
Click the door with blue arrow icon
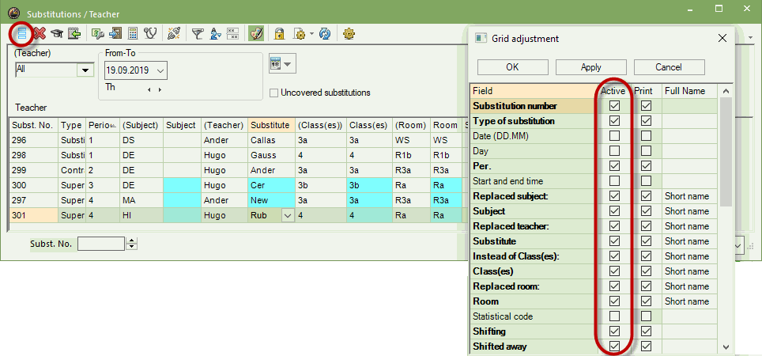point(115,33)
